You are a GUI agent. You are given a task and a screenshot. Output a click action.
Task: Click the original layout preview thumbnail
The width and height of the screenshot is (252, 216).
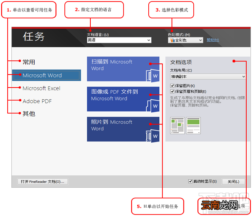(x=177, y=125)
